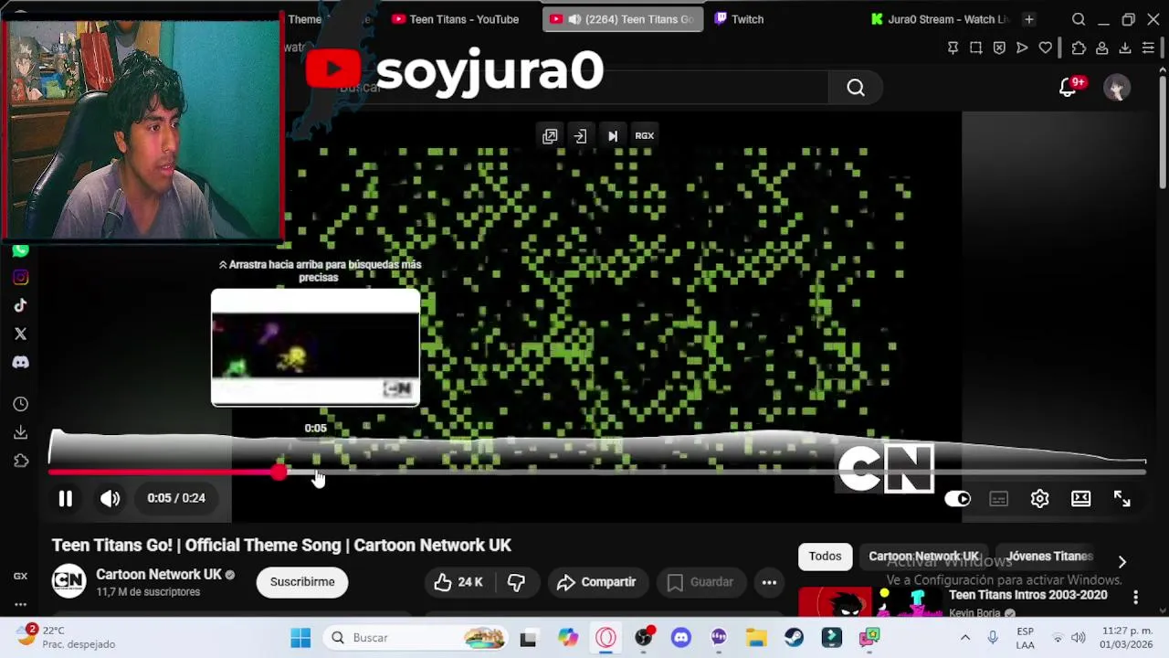
Task: Select the 'Cartoon Network UK' filter chip
Action: [x=923, y=557]
